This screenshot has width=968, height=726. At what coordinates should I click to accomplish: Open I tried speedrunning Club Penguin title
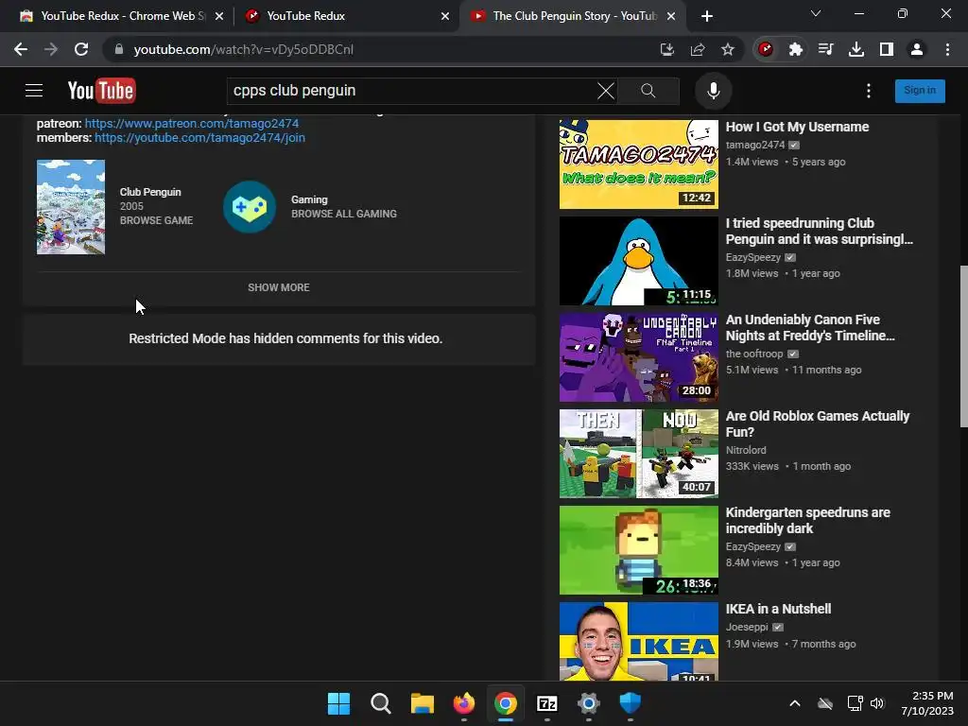coord(820,231)
